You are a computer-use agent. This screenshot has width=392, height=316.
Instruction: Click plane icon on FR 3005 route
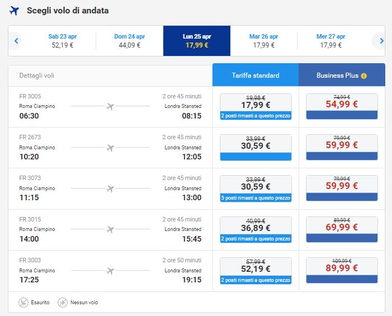[110, 106]
